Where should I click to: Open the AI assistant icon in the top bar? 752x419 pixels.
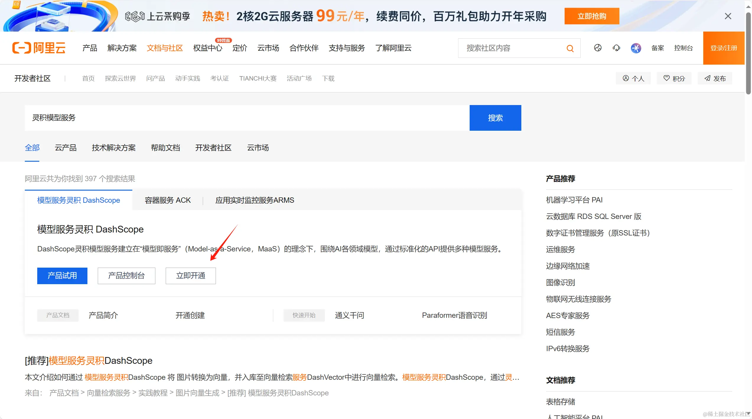636,48
